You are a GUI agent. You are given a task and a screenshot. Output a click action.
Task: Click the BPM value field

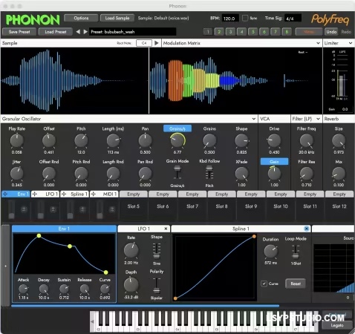(230, 19)
